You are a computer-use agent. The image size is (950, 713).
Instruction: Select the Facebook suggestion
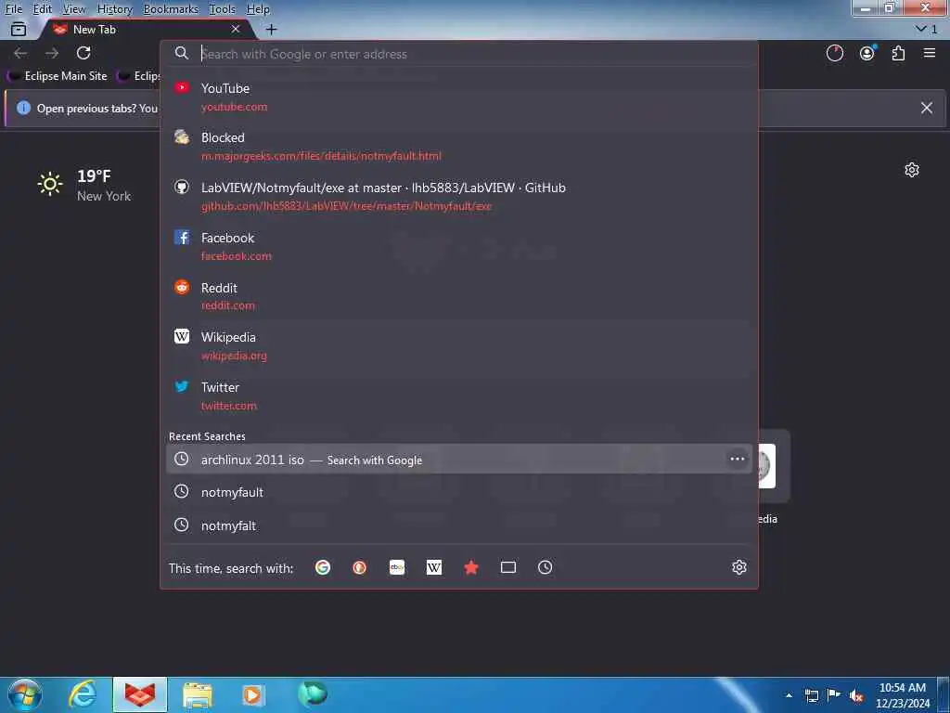pos(459,246)
